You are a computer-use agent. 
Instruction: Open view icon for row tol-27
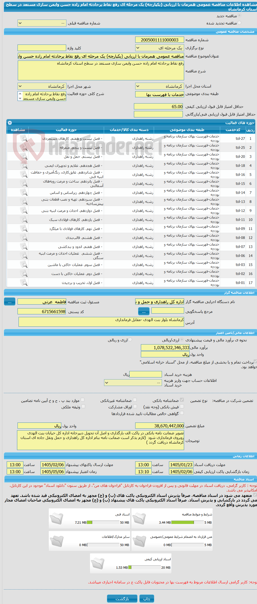point(24,139)
